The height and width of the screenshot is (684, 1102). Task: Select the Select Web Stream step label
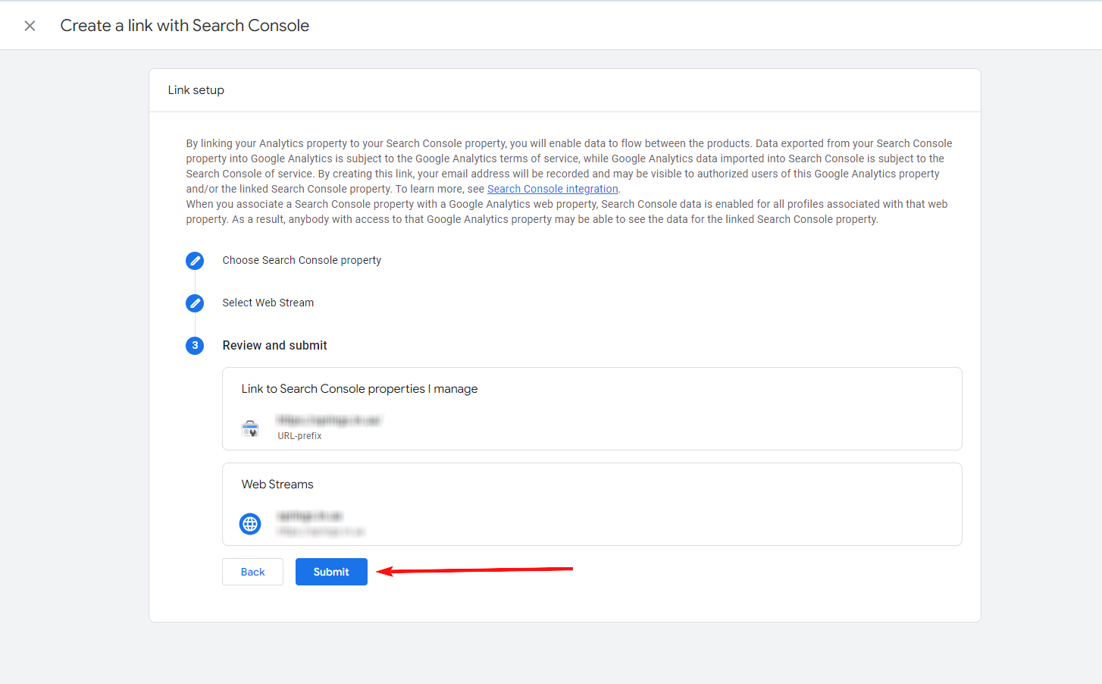coord(268,303)
